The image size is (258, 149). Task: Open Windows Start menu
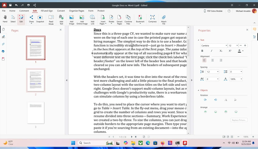(x=73, y=143)
